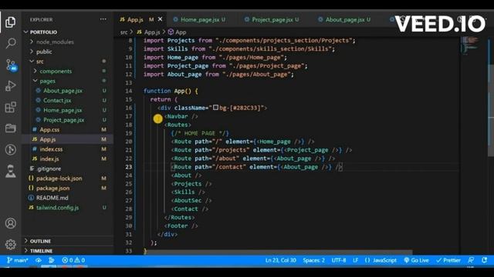The height and width of the screenshot is (277, 494).
Task: Open the Search view icon
Action: pos(10,43)
